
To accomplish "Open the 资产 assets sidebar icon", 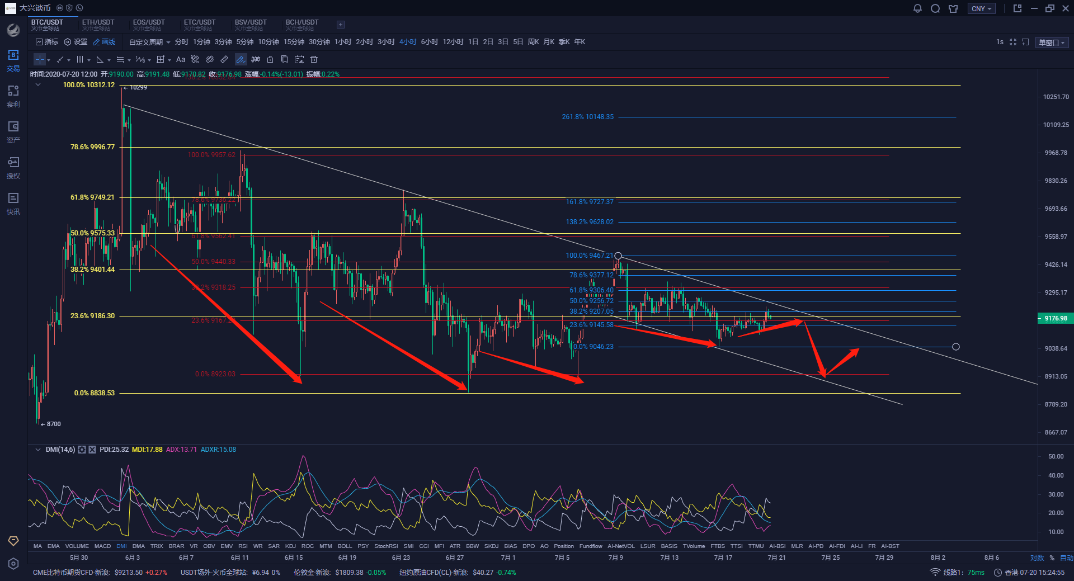I will [x=13, y=131].
